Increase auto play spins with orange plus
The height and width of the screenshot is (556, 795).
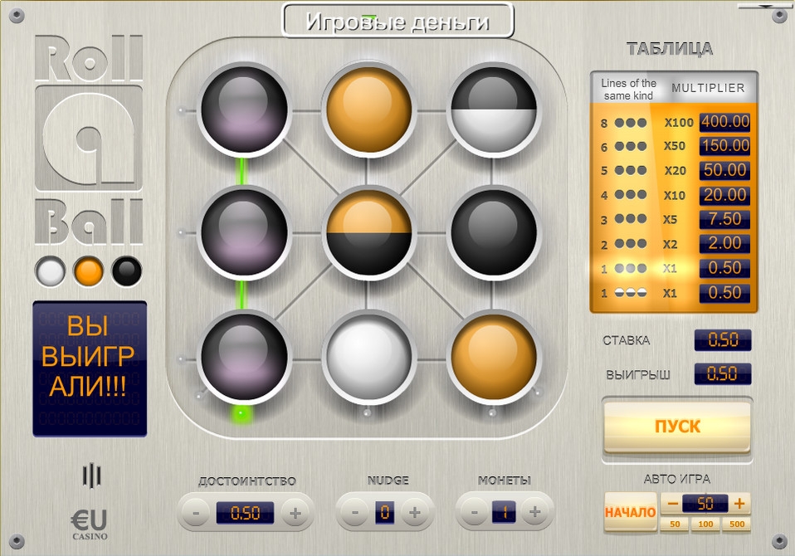(x=739, y=503)
